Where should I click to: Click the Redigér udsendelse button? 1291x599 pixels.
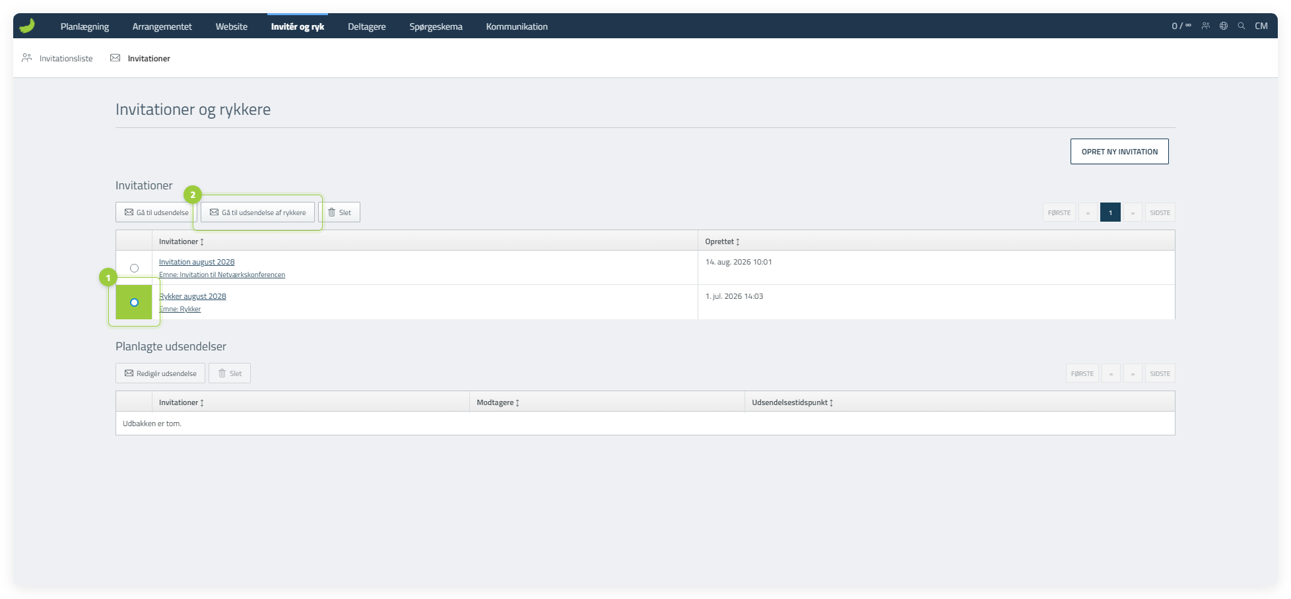coord(160,373)
